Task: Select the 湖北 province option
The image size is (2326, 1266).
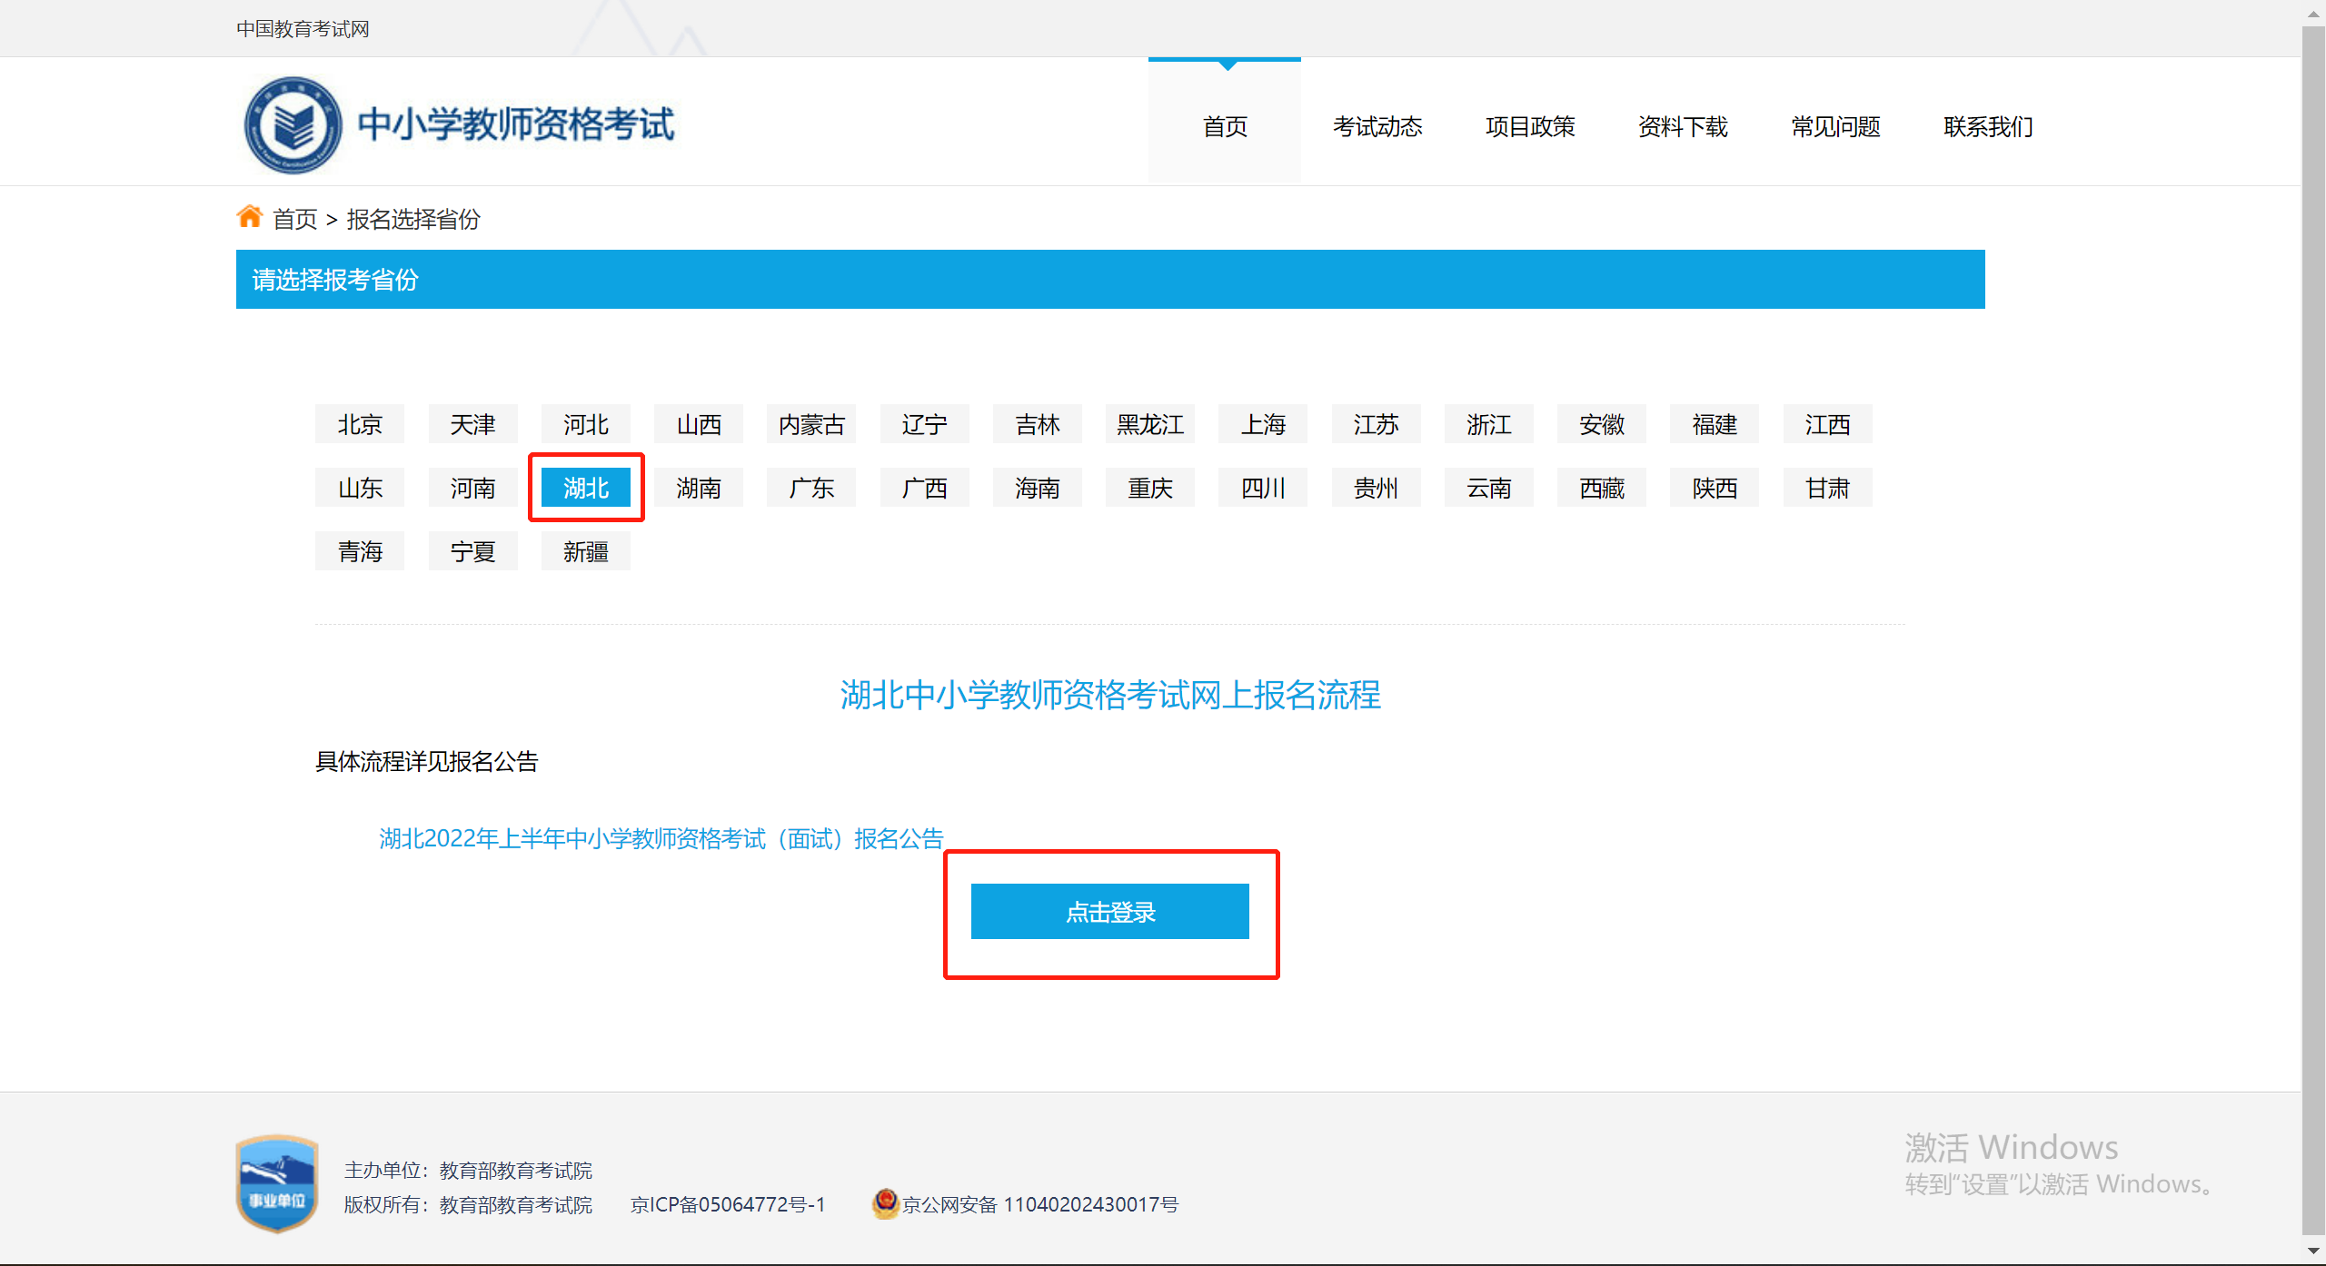Action: [586, 488]
